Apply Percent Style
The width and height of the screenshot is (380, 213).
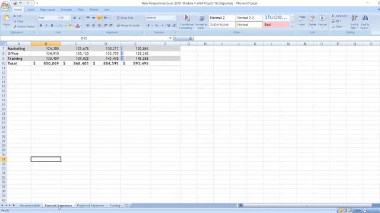tap(157, 25)
